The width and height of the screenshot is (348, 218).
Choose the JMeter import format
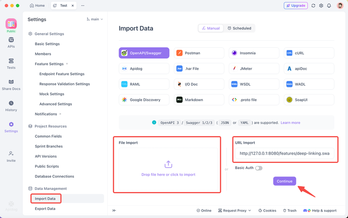(x=254, y=68)
